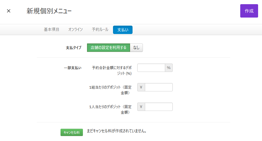The image size is (262, 141).
Task: Click the 1組当たりのデポジット（固定金額）label
Action: click(110, 90)
